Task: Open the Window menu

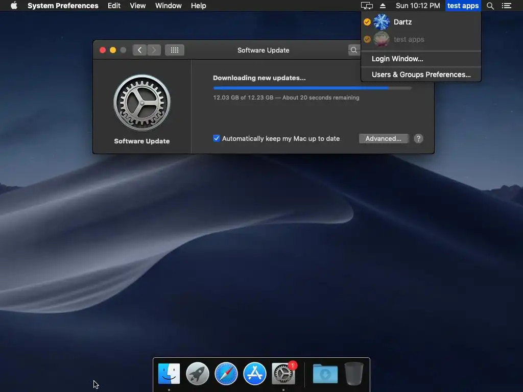Action: click(168, 6)
